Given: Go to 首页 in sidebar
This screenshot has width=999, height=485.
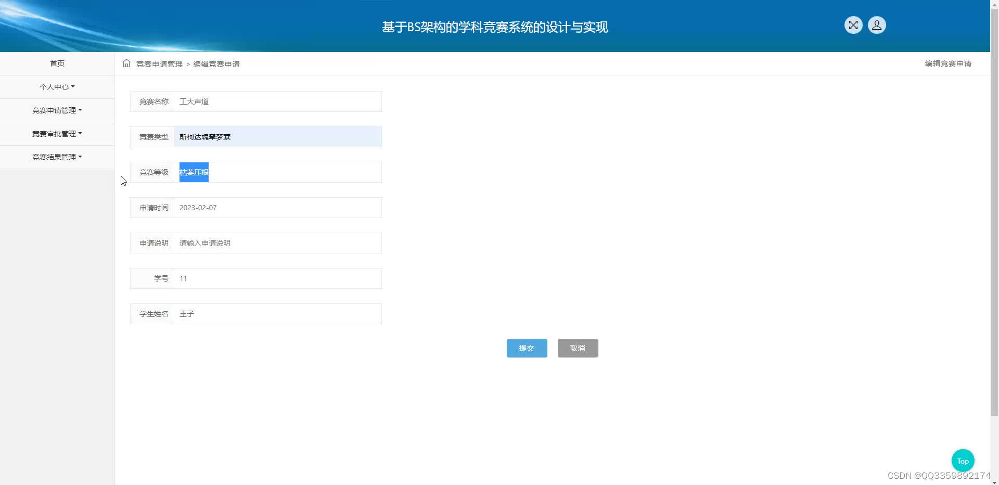Looking at the screenshot, I should coord(57,63).
